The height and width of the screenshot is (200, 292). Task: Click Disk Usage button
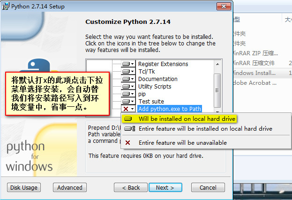[24, 187]
